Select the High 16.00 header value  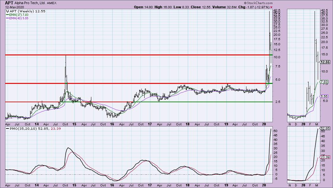click(163, 7)
